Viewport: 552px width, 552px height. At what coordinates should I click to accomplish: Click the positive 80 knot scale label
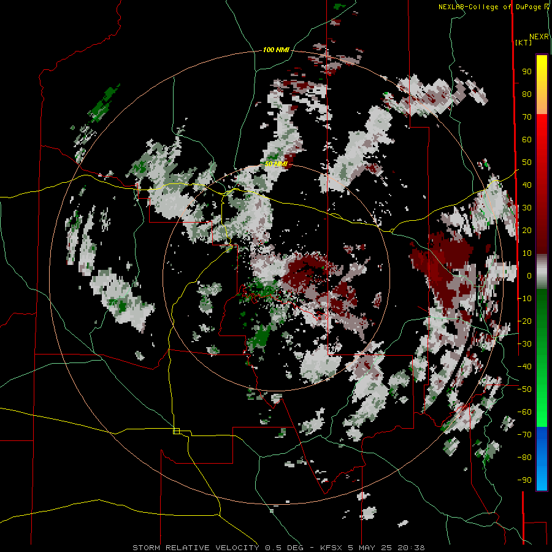pyautogui.click(x=527, y=94)
